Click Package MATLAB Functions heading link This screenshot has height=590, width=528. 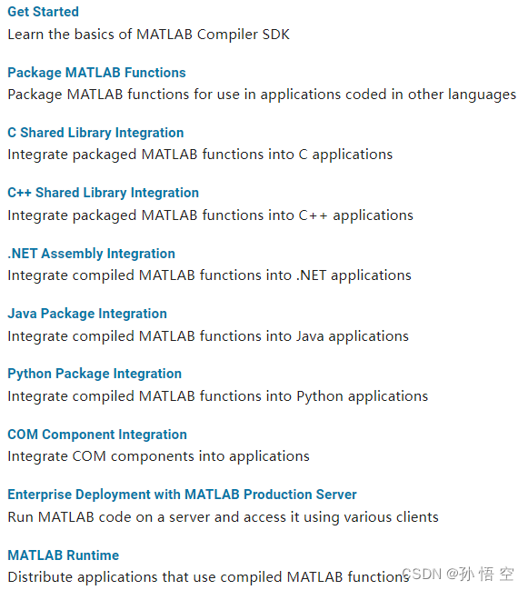click(96, 72)
